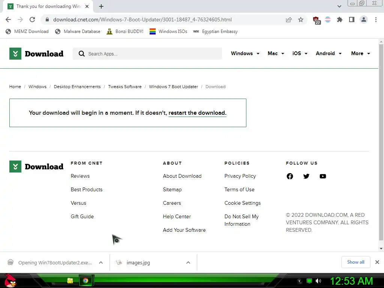This screenshot has width=384, height=288.
Task: Open the Malware Database bookmark
Action: point(78,31)
